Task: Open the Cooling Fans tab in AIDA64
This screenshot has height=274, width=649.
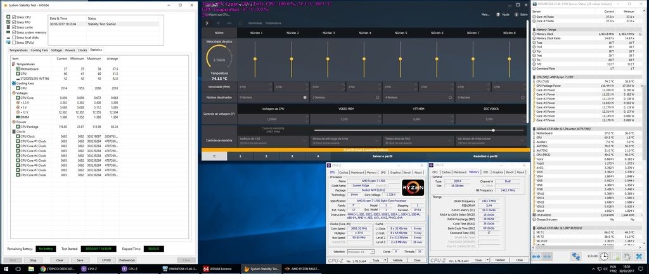Action: pyautogui.click(x=39, y=50)
